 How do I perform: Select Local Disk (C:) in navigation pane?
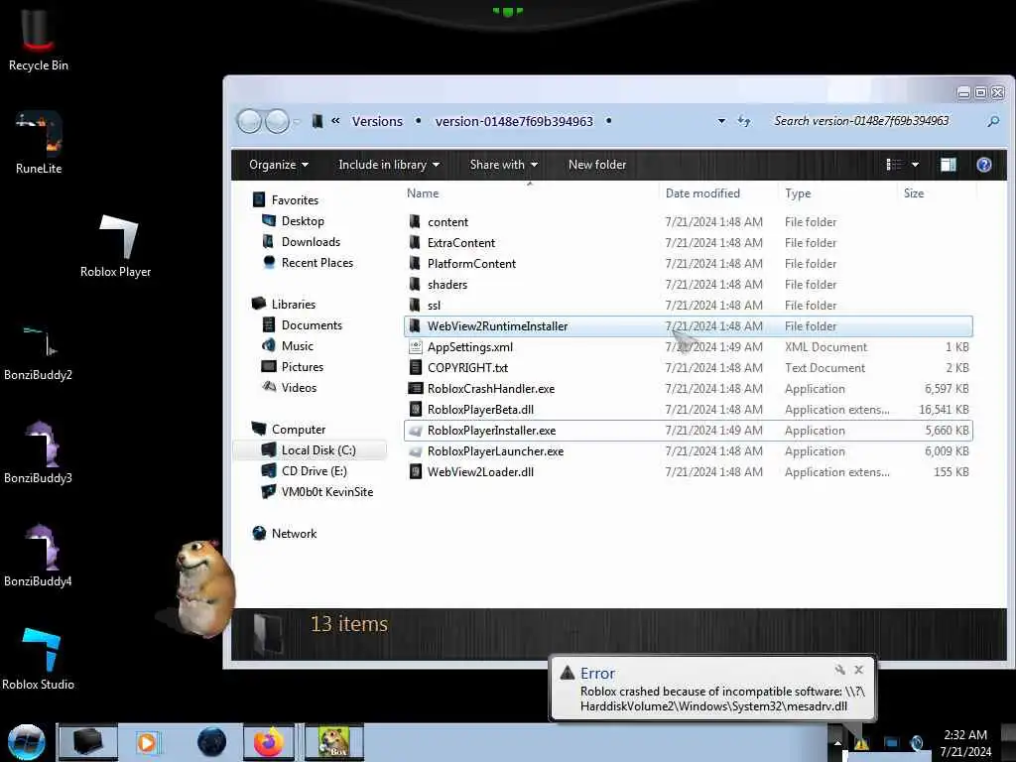click(309, 449)
